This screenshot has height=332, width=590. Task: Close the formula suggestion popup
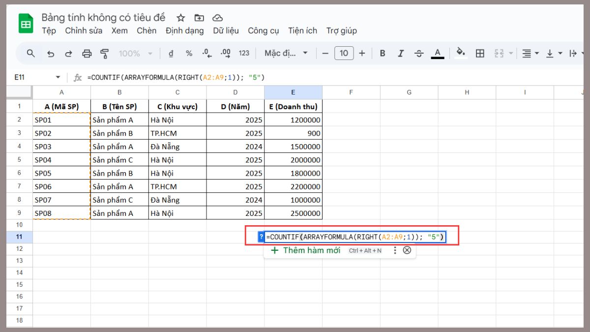pos(407,250)
